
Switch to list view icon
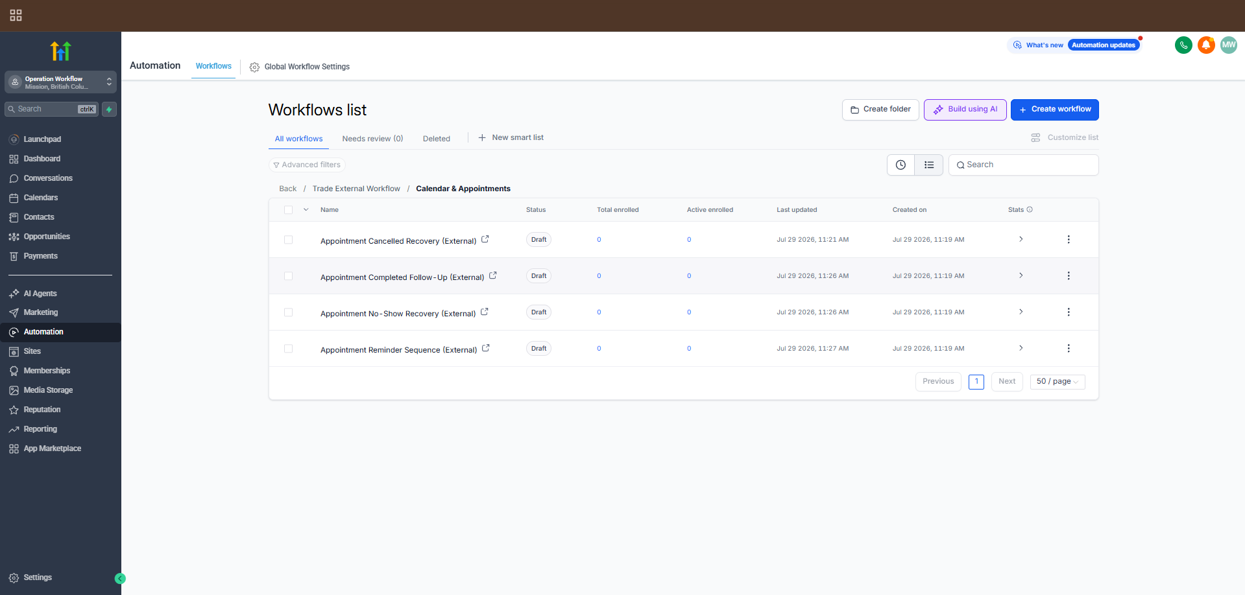(929, 165)
